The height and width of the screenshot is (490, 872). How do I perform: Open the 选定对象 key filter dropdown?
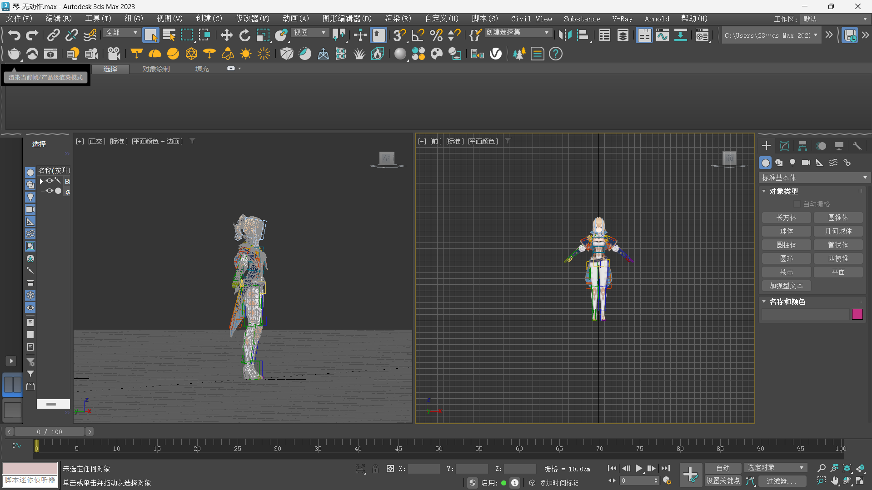tap(775, 468)
